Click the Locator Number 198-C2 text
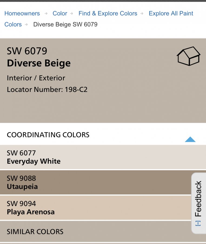206x244 pixels. pos(47,89)
